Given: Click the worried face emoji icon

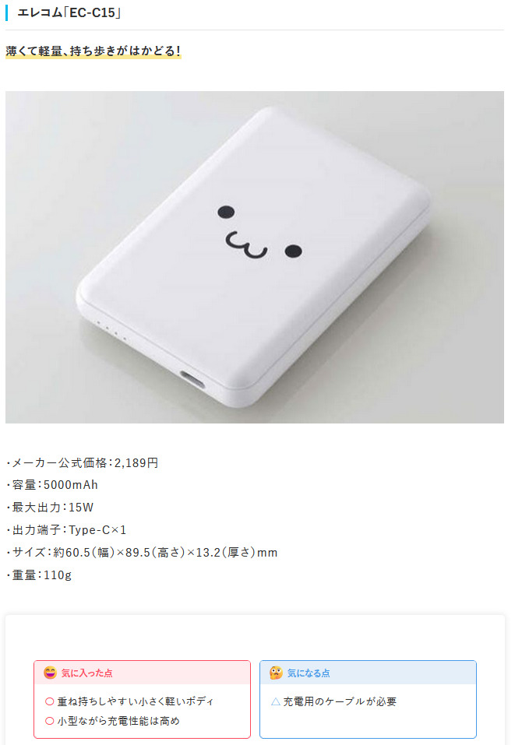Looking at the screenshot, I should (x=276, y=673).
